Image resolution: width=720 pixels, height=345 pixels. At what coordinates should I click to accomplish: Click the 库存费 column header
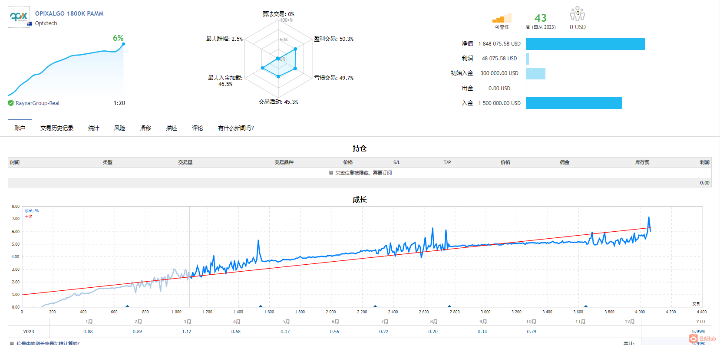642,162
